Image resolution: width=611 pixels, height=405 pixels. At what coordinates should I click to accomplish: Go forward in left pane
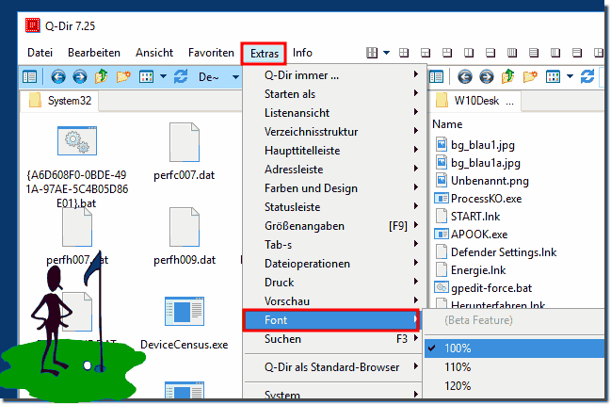tap(80, 76)
